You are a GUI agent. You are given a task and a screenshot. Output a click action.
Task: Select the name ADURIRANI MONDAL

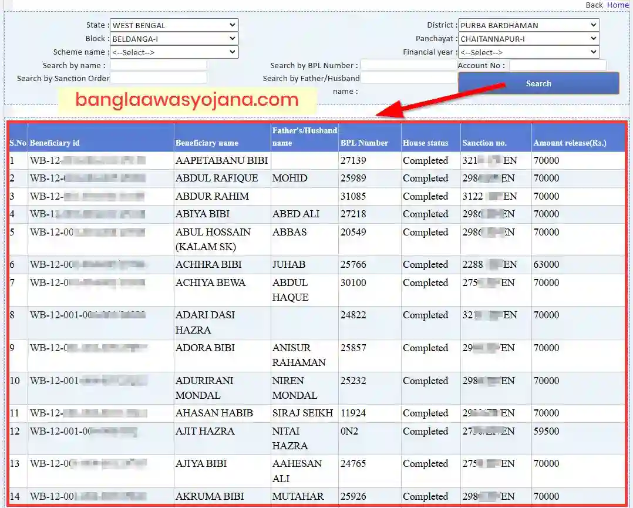204,388
